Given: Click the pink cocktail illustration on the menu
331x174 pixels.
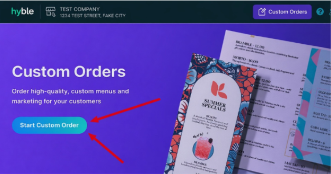Looking at the screenshot, I should point(203,147).
